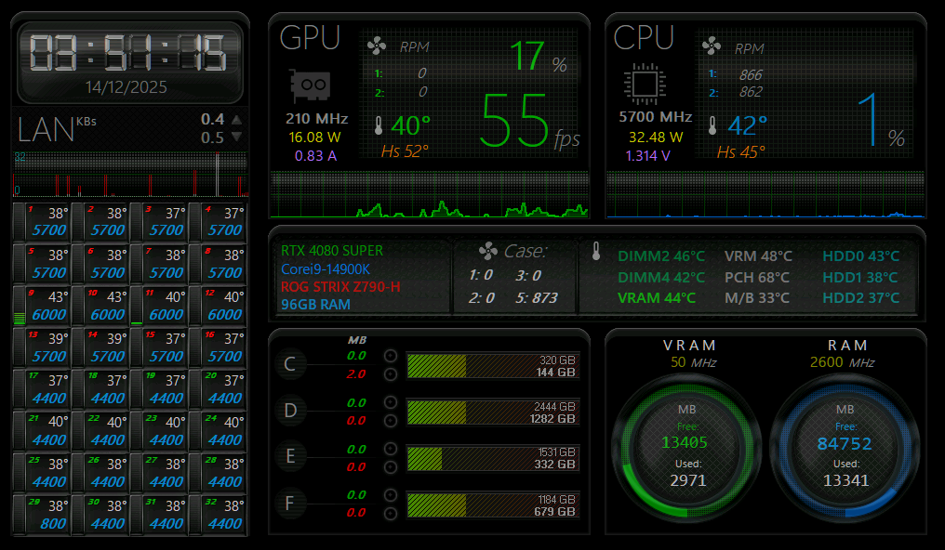Click the lower activity indicator for drive F
945x550 pixels.
tap(391, 513)
